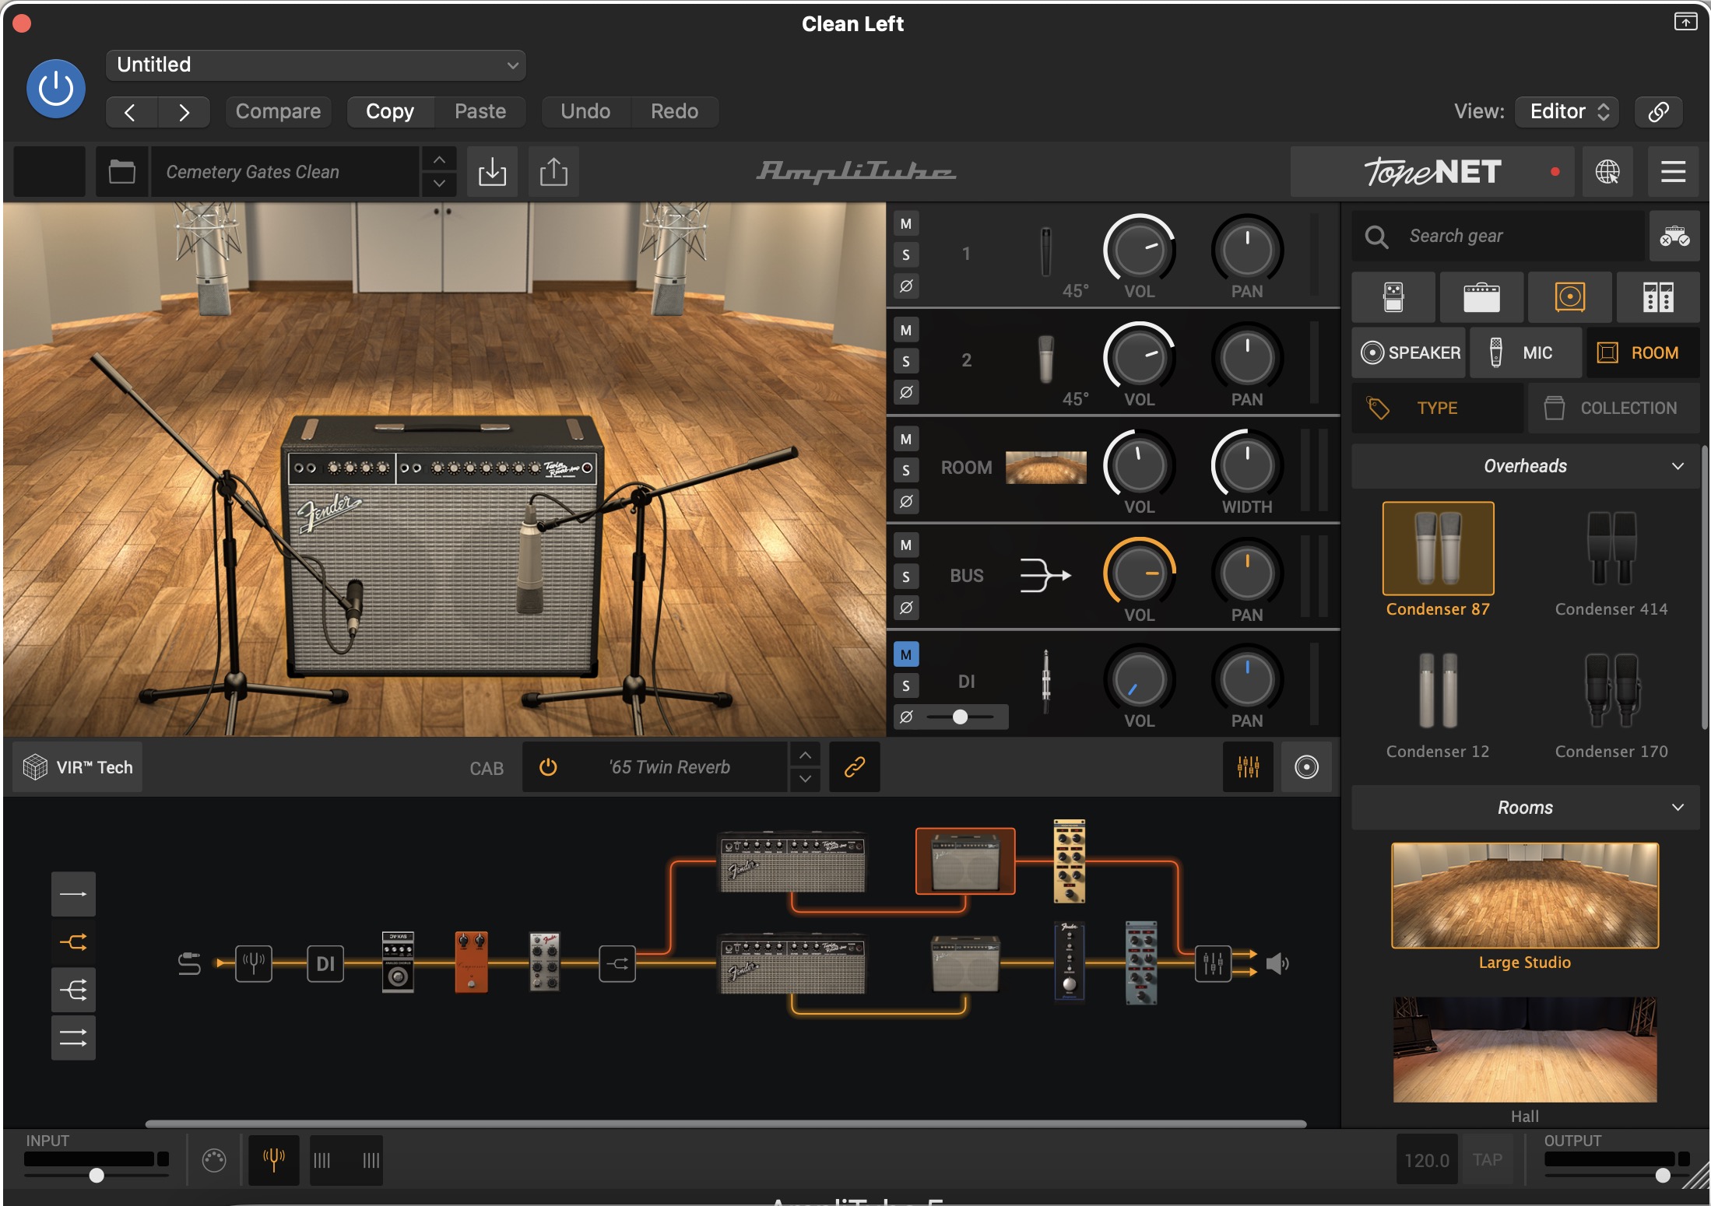Toggle the cab link chain icon
The width and height of the screenshot is (1711, 1206).
pos(855,767)
